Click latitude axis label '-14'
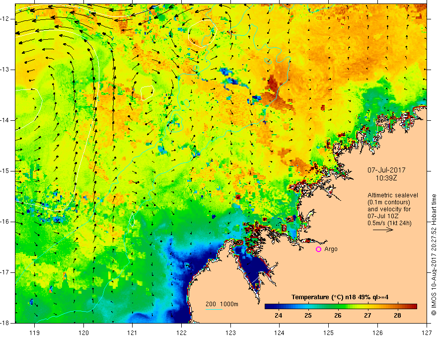 click(x=5, y=120)
